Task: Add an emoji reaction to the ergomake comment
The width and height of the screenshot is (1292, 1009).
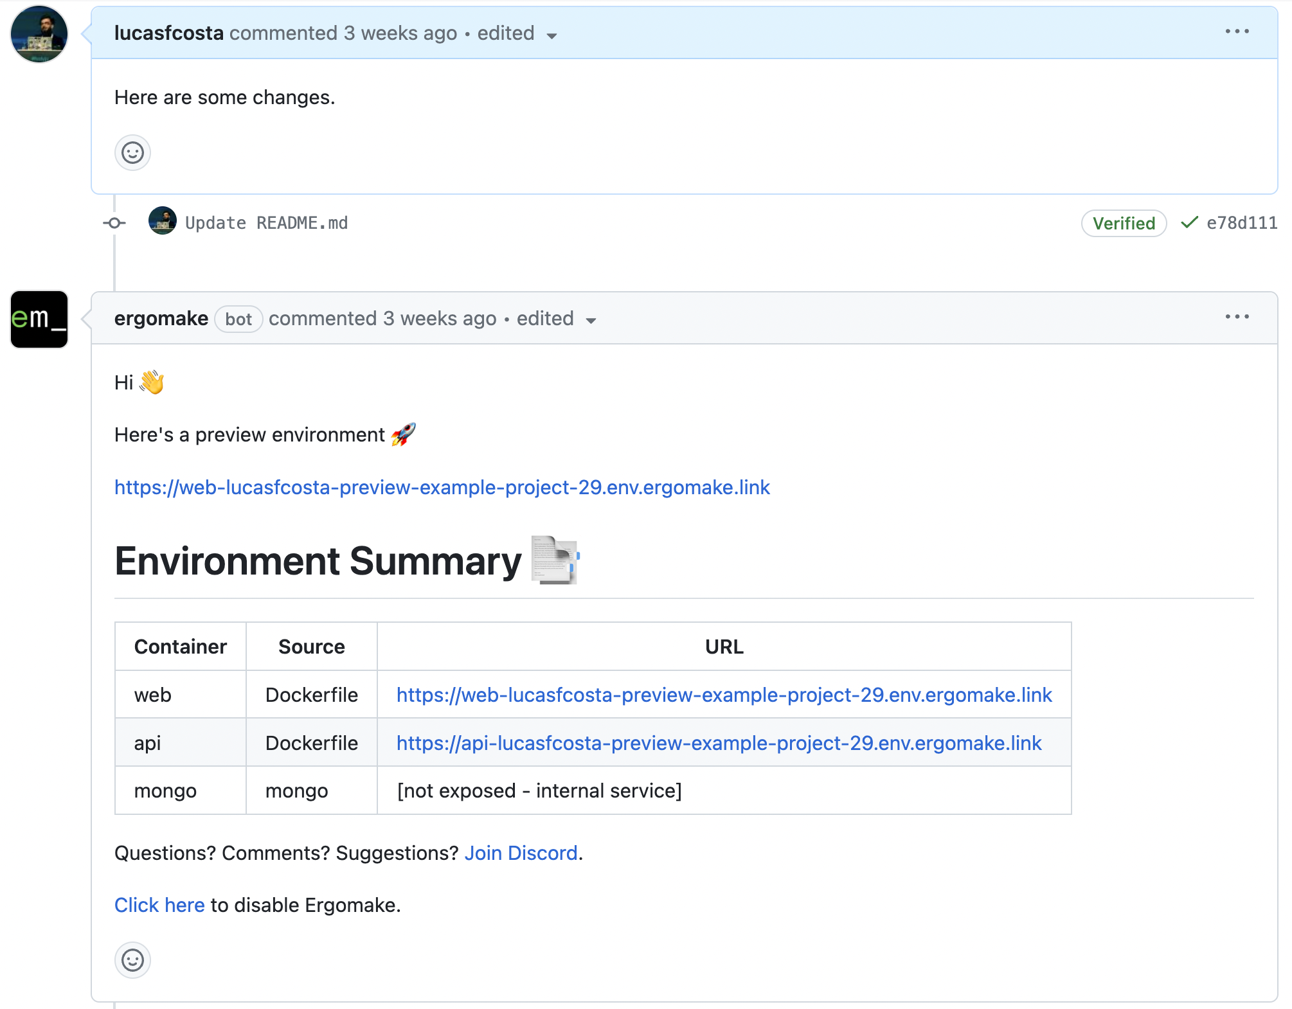Action: [132, 960]
